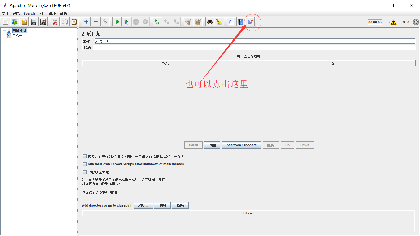The width and height of the screenshot is (420, 236).
Task: Toggle Run tearDown Thread Groups checkbox
Action: tap(85, 164)
